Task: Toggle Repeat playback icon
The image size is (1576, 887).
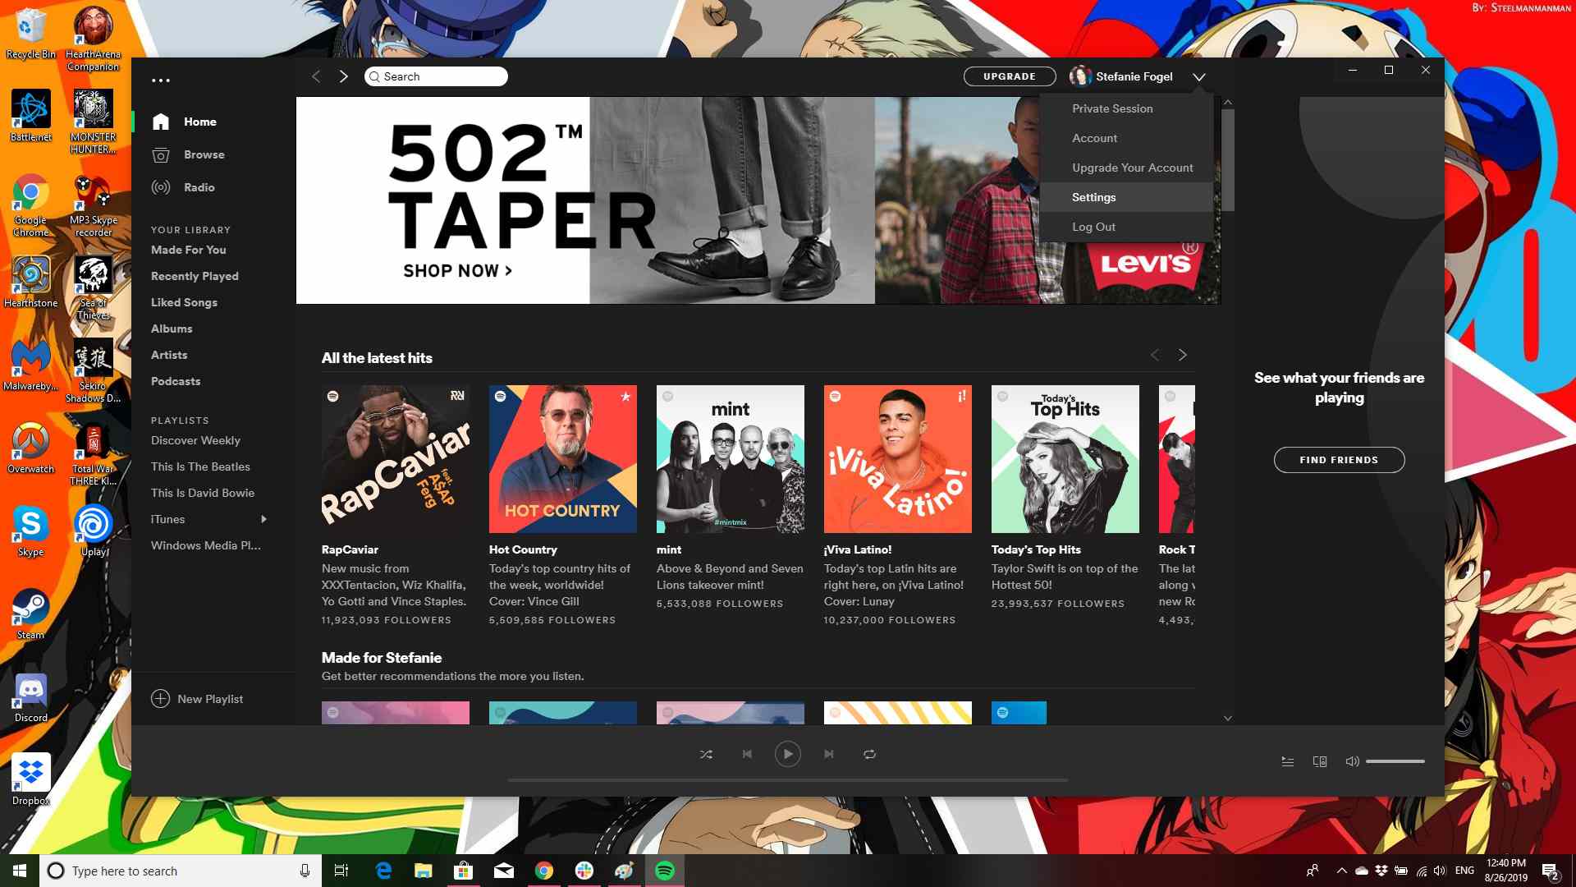Action: point(870,754)
